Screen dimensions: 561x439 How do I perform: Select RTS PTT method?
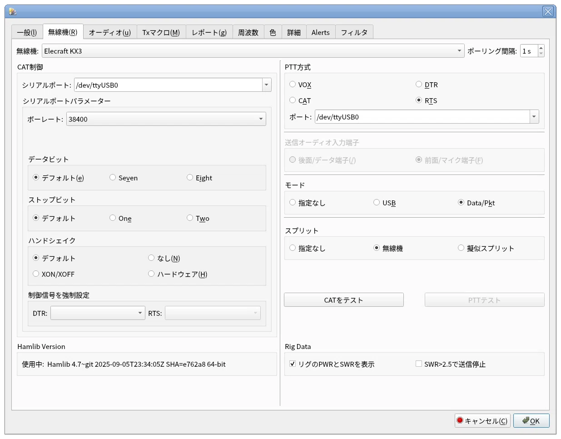tap(427, 100)
